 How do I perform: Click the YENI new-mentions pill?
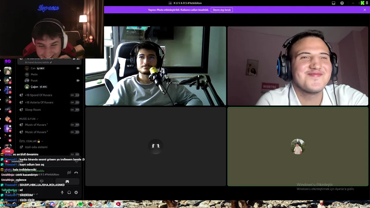(x=8, y=151)
